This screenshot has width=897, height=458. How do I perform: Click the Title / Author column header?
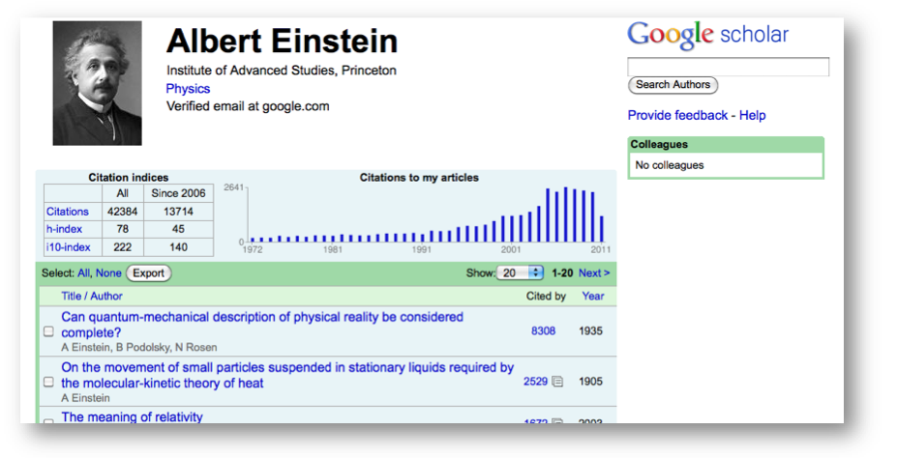[x=92, y=297]
